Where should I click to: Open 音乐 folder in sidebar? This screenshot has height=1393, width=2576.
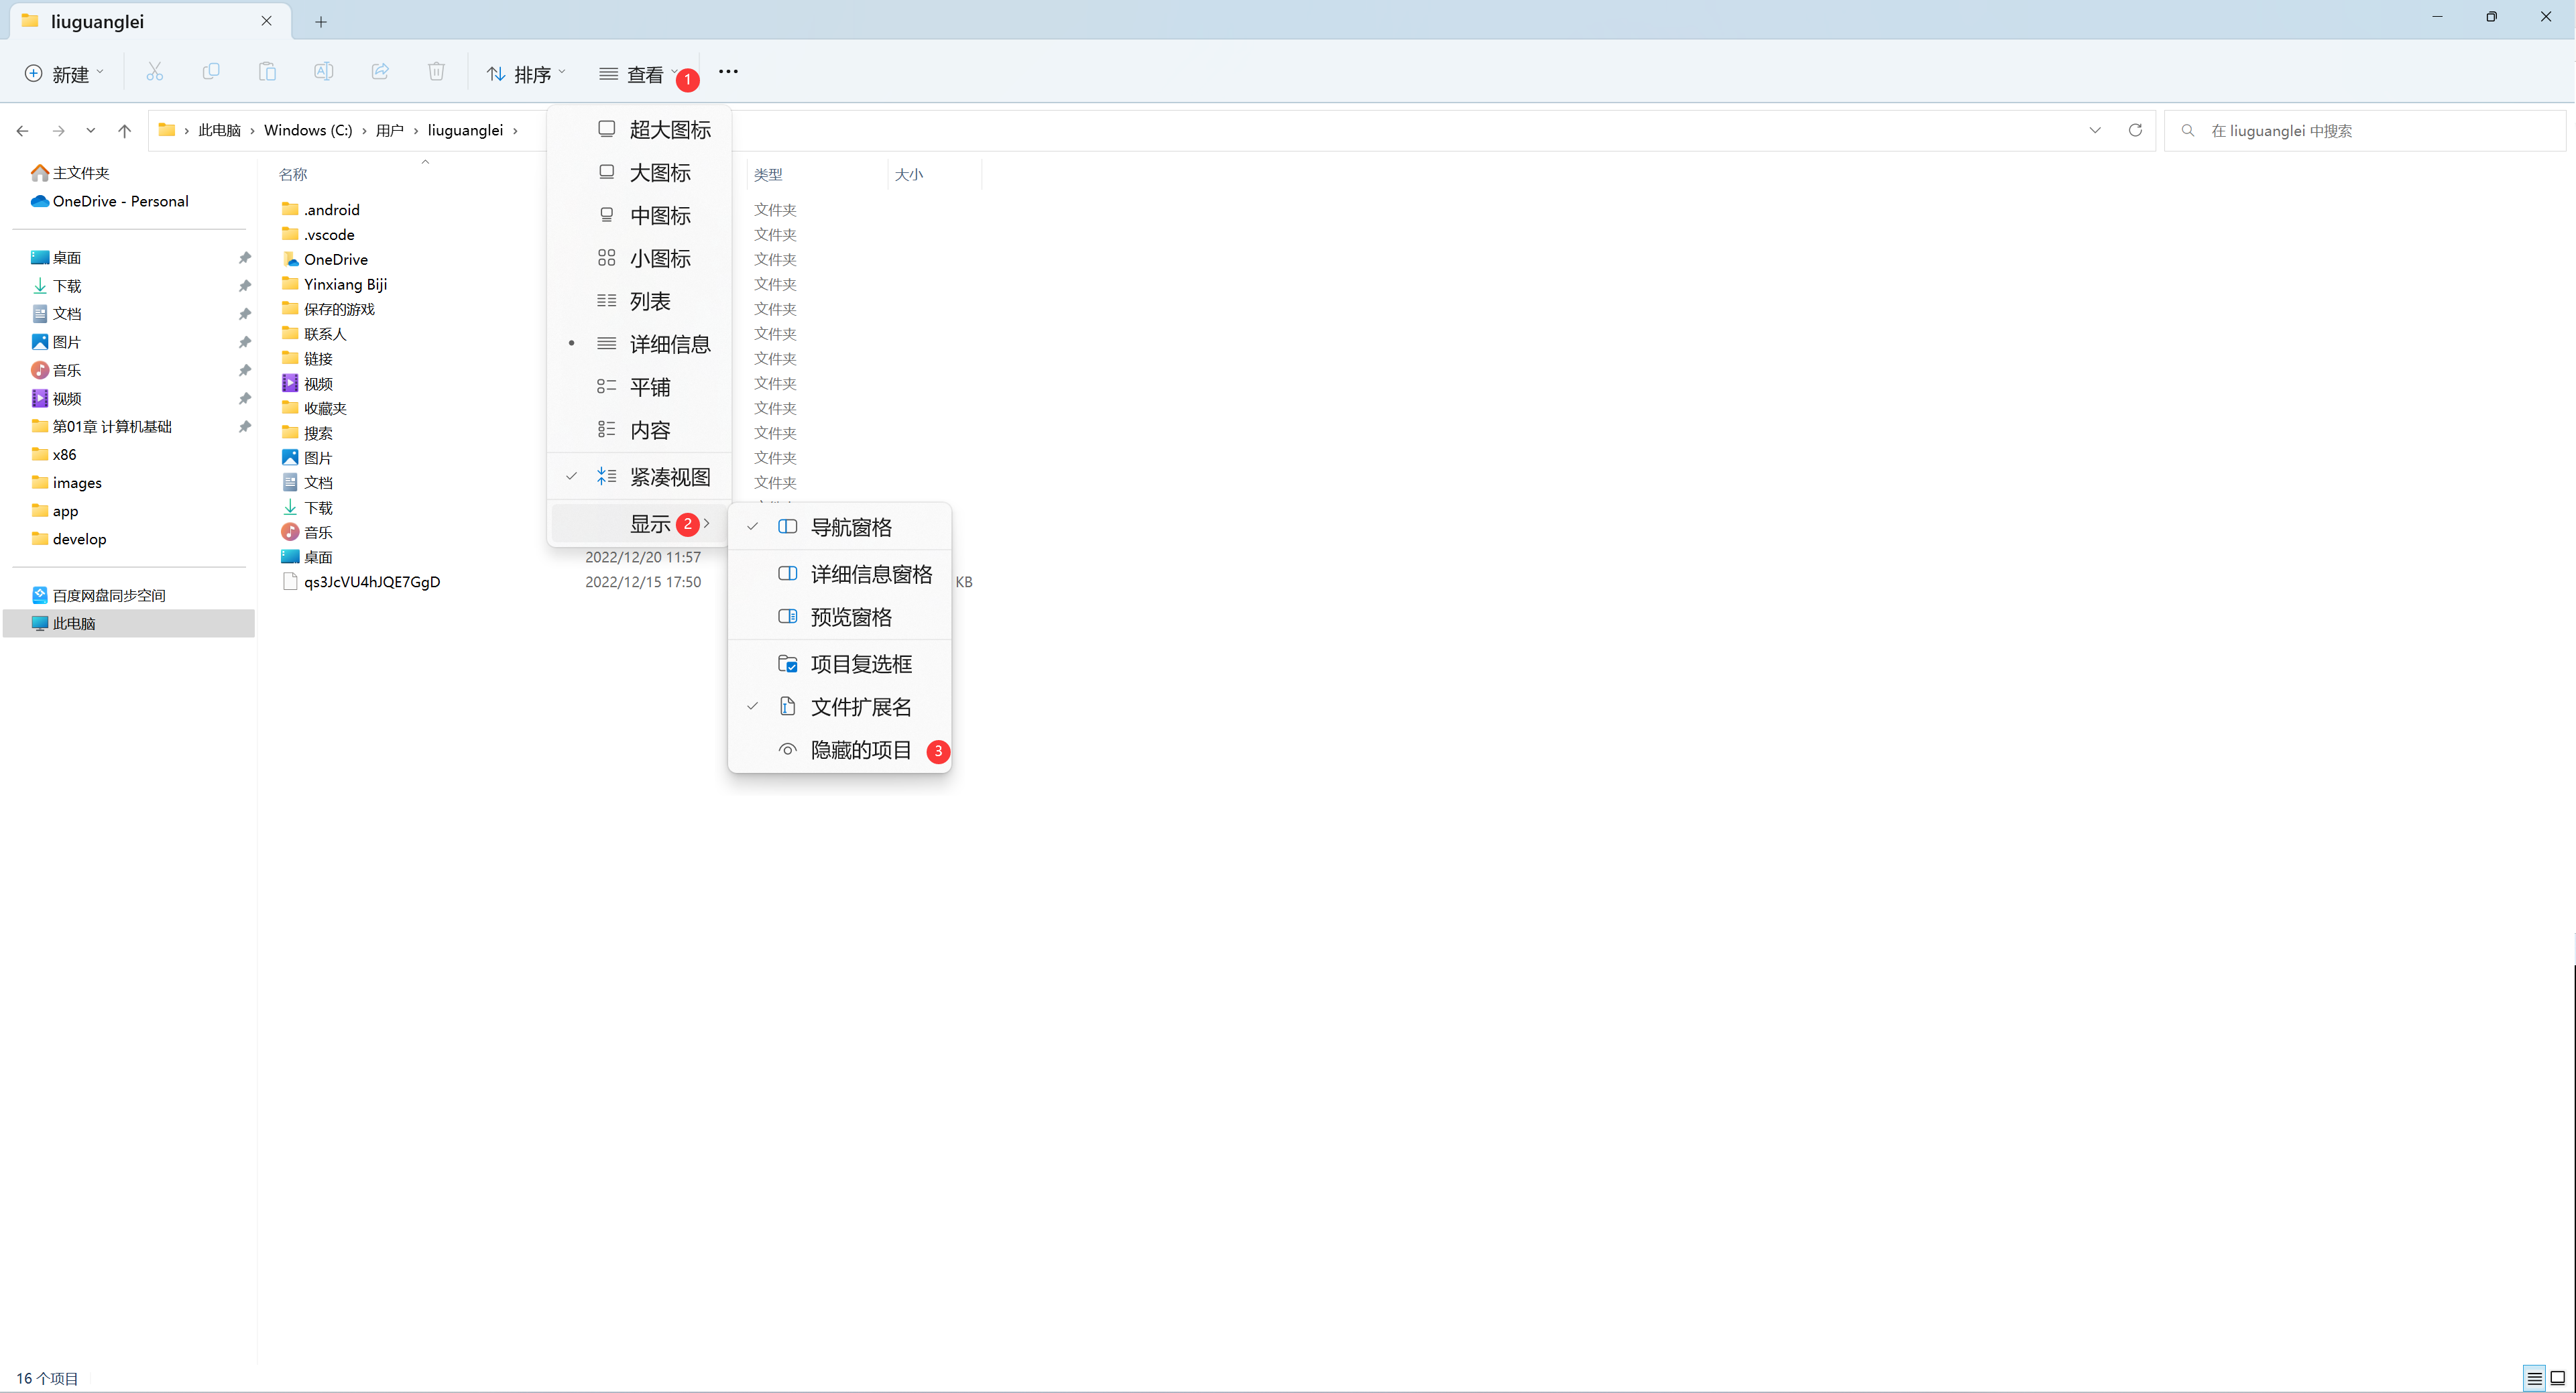coord(56,370)
